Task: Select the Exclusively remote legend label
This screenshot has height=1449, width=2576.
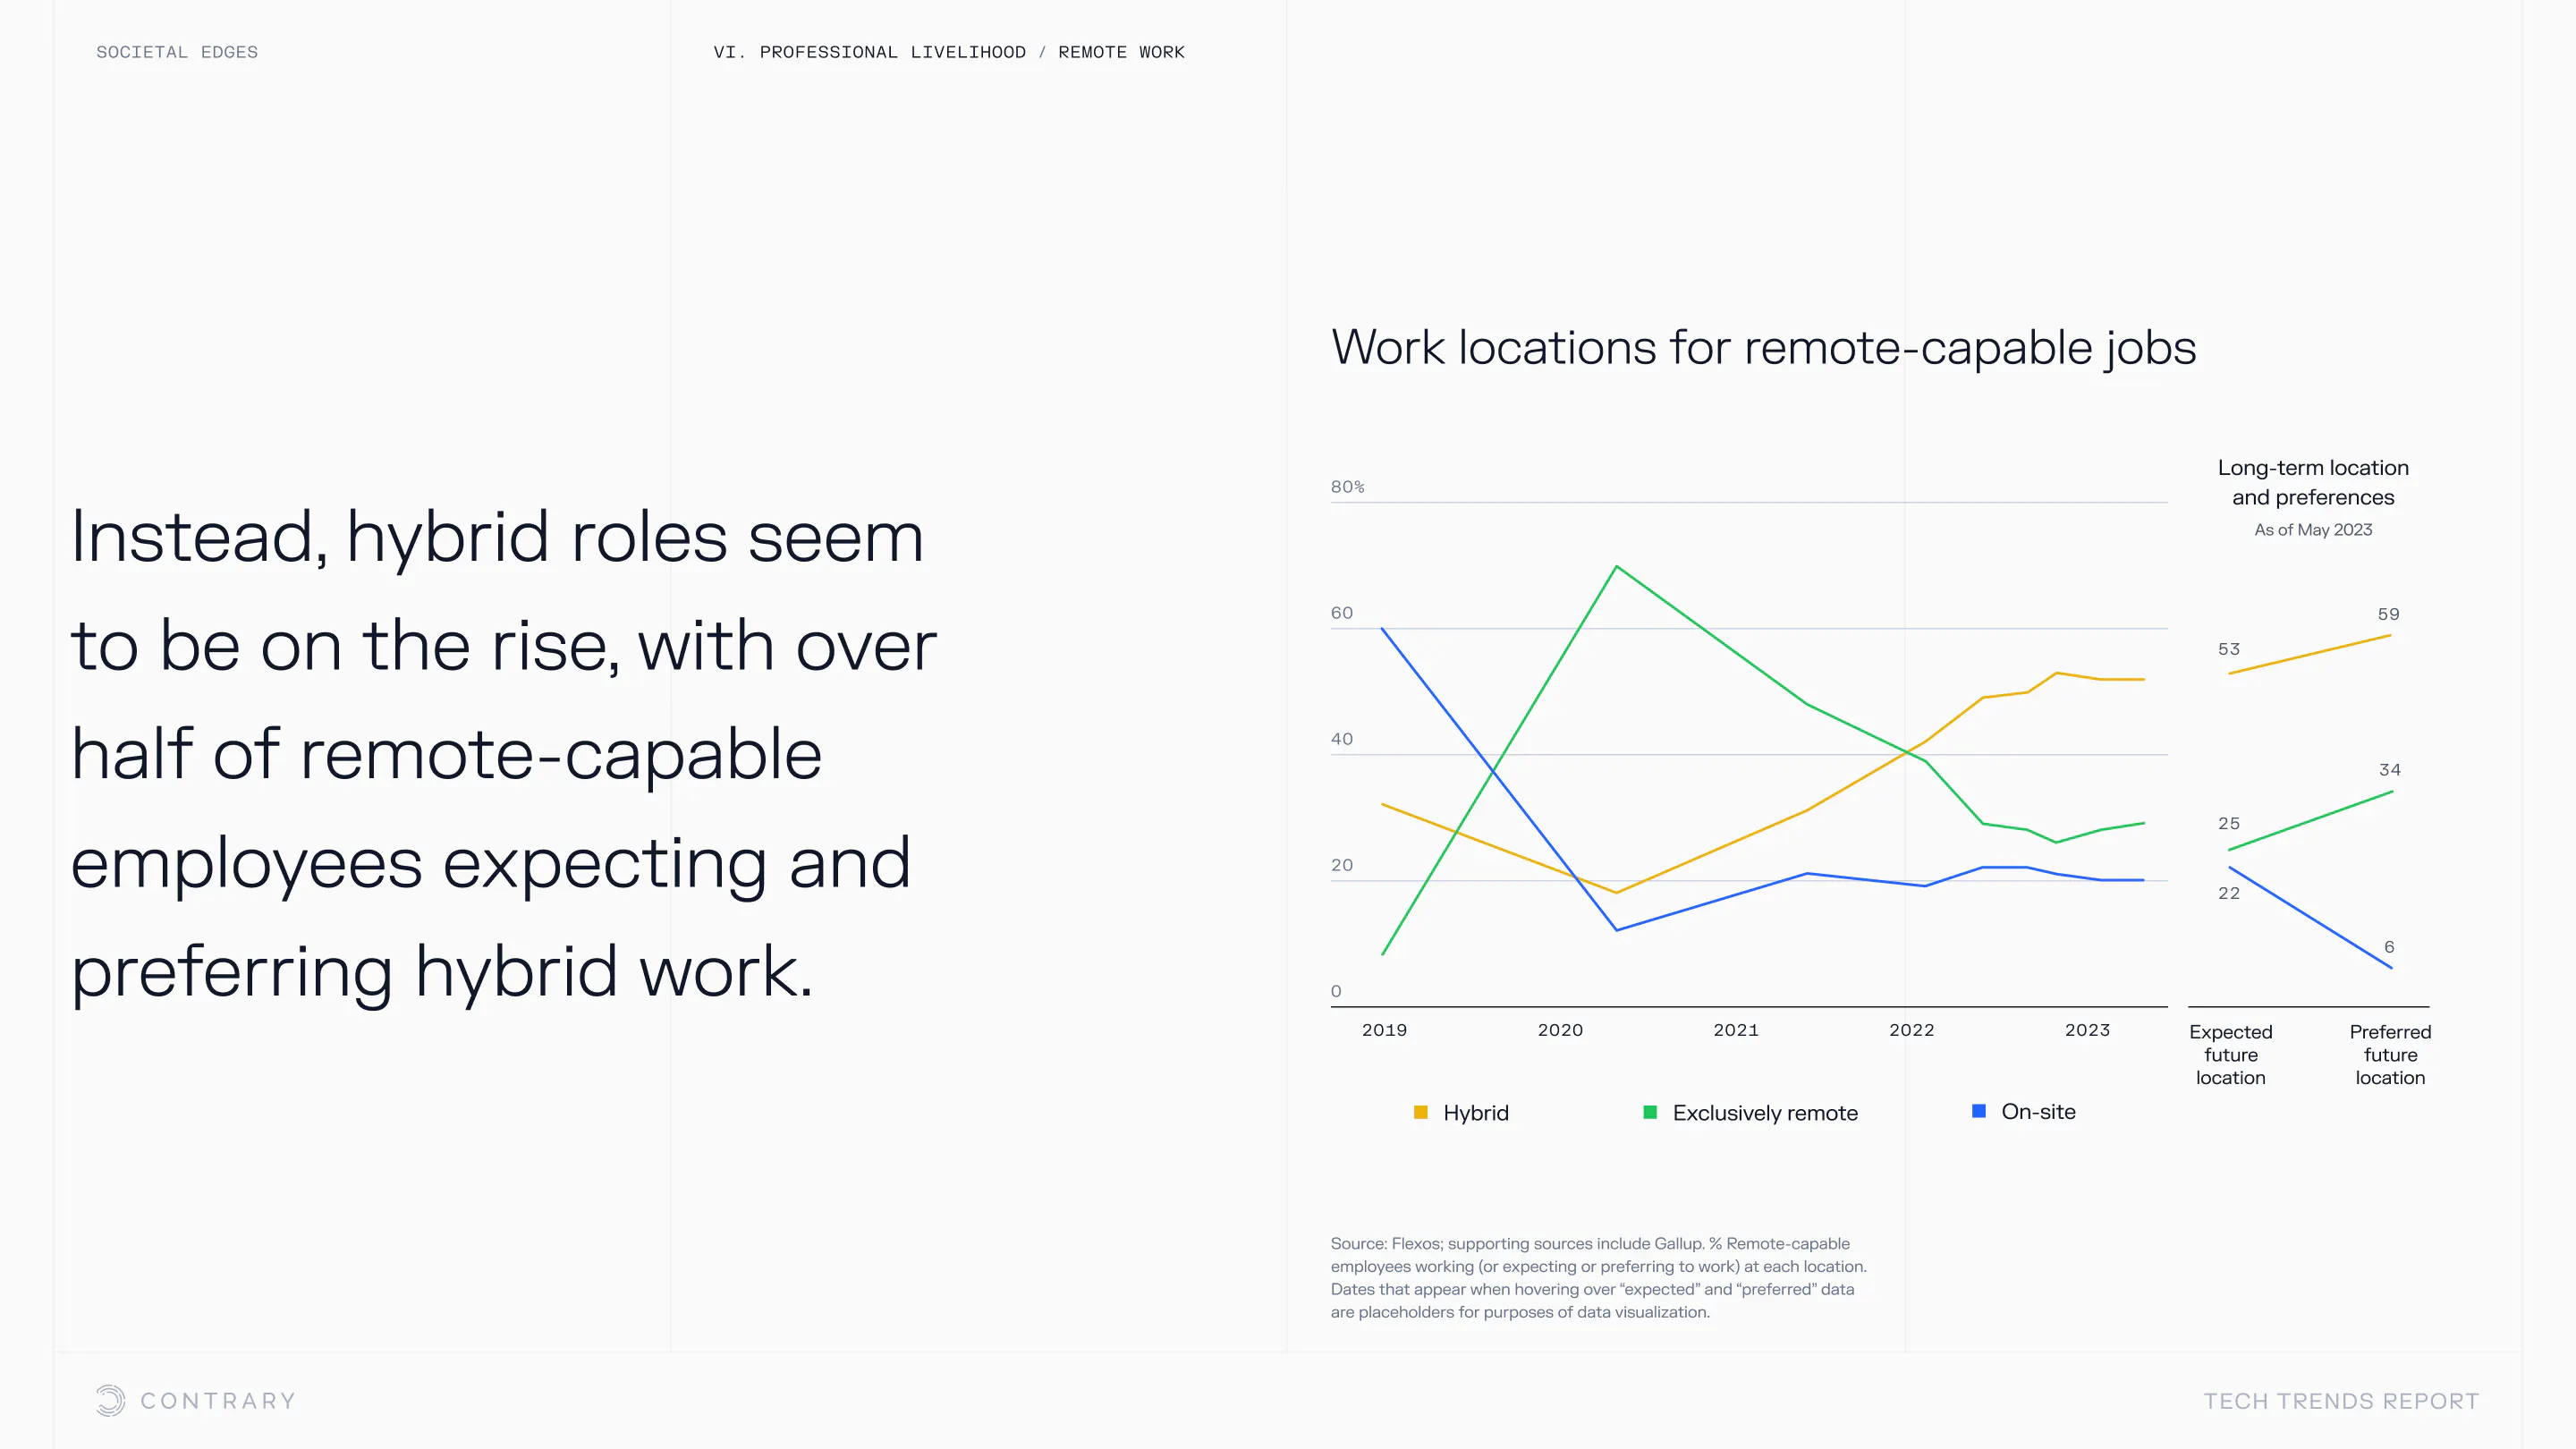Action: coord(1764,1113)
